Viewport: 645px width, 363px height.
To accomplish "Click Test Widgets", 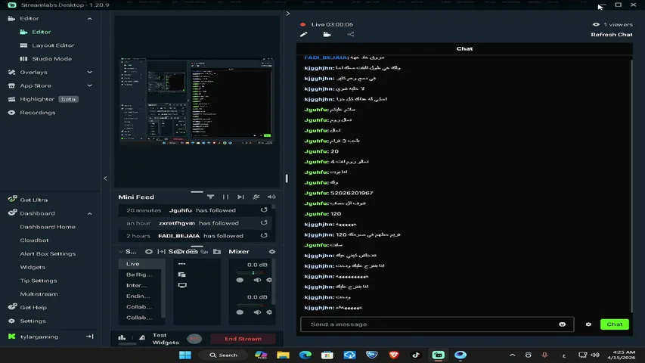I will pos(166,339).
